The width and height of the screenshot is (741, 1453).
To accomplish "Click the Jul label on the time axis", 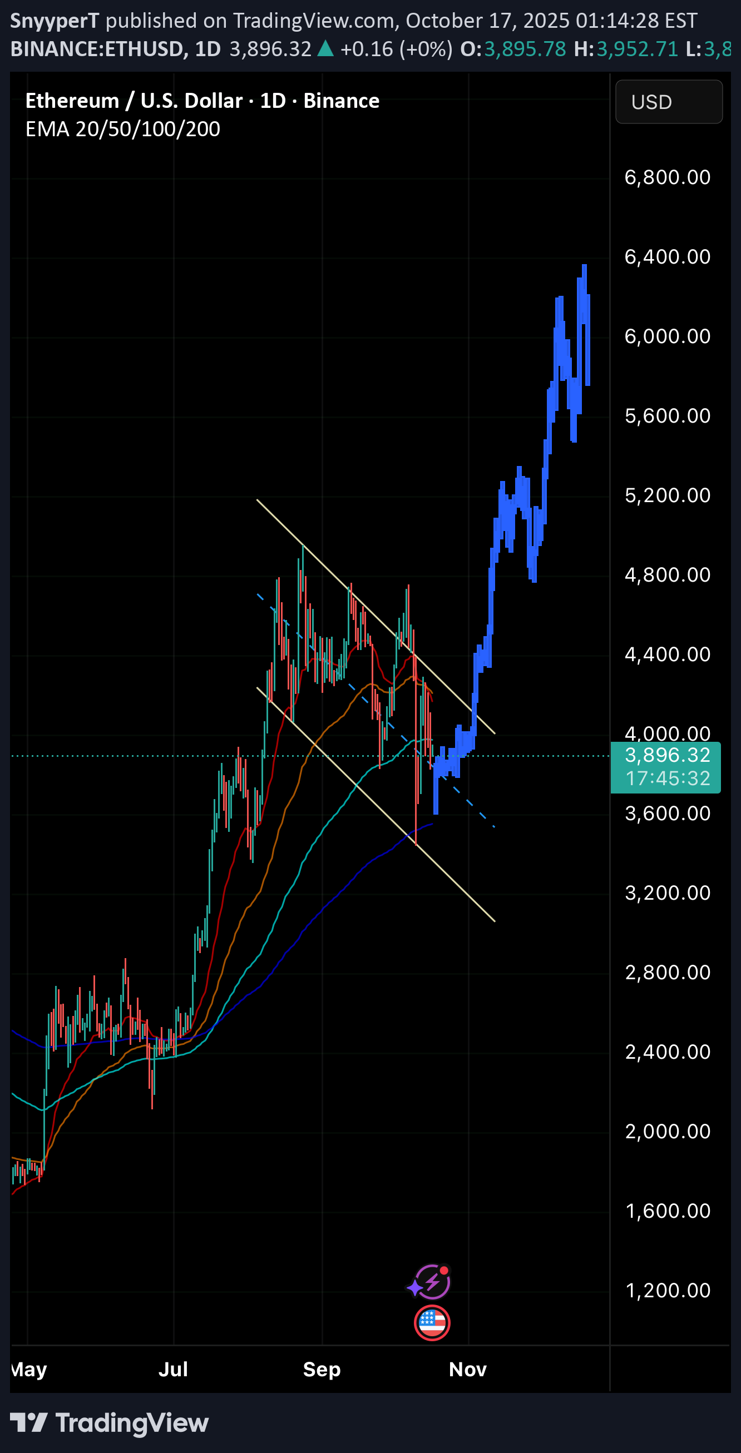I will coord(172,1369).
